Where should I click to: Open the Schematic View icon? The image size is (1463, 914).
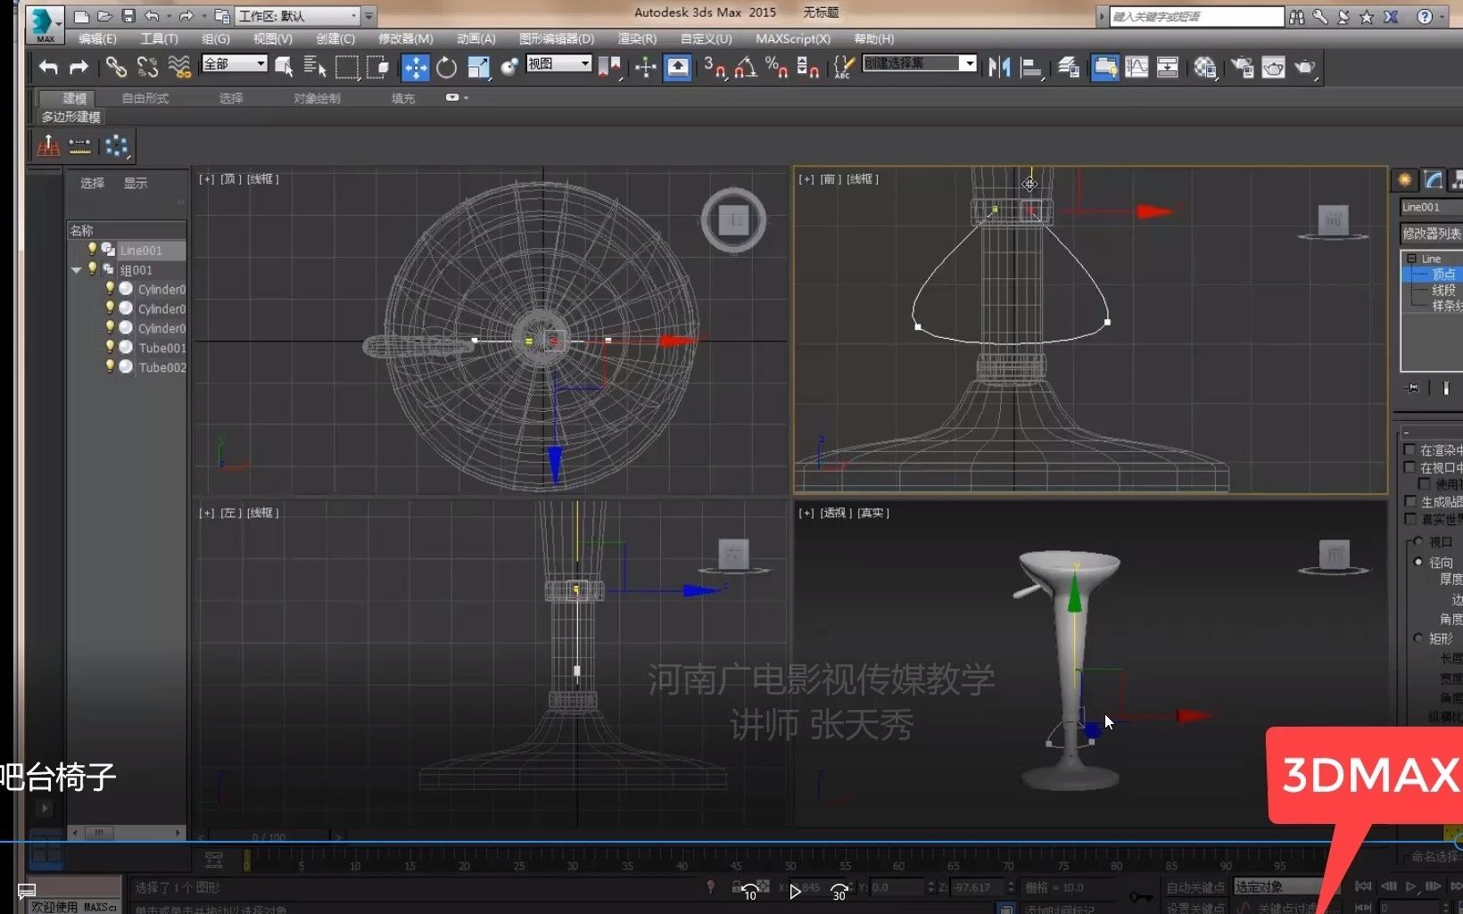pyautogui.click(x=1168, y=67)
